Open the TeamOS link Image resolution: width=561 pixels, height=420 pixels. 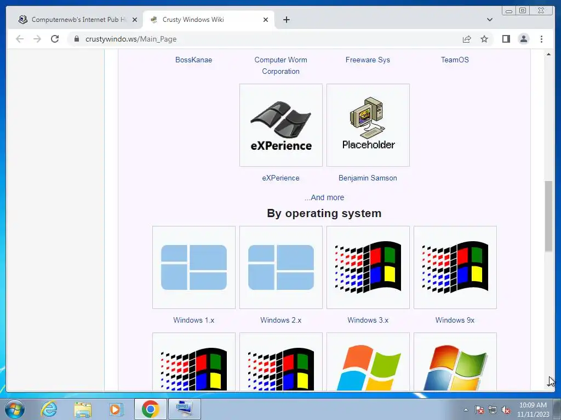coord(455,60)
